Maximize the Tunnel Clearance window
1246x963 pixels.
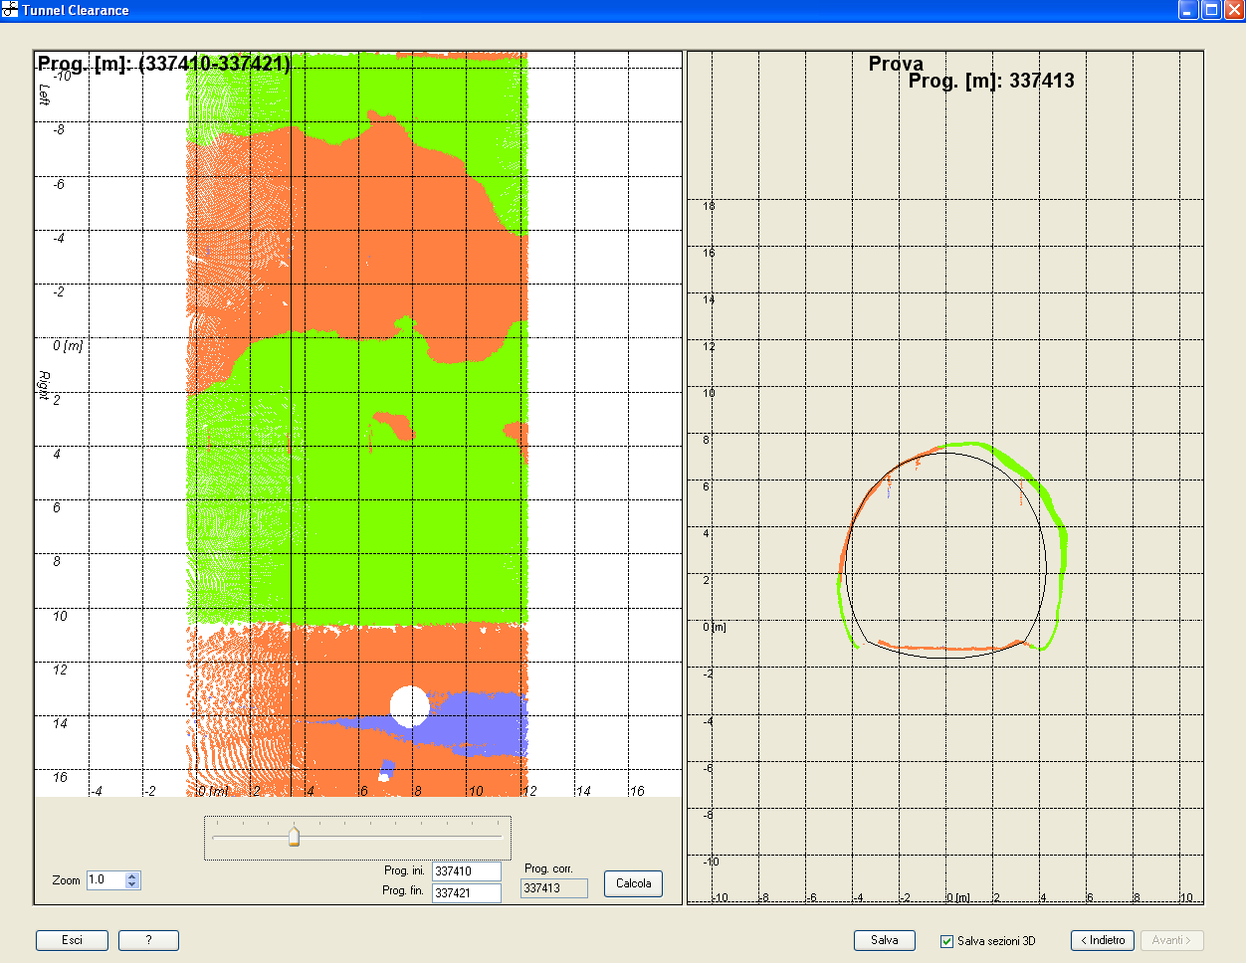tap(1211, 10)
